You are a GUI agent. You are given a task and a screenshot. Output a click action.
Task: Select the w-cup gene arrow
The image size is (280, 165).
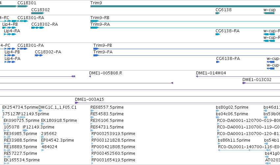click(269, 13)
